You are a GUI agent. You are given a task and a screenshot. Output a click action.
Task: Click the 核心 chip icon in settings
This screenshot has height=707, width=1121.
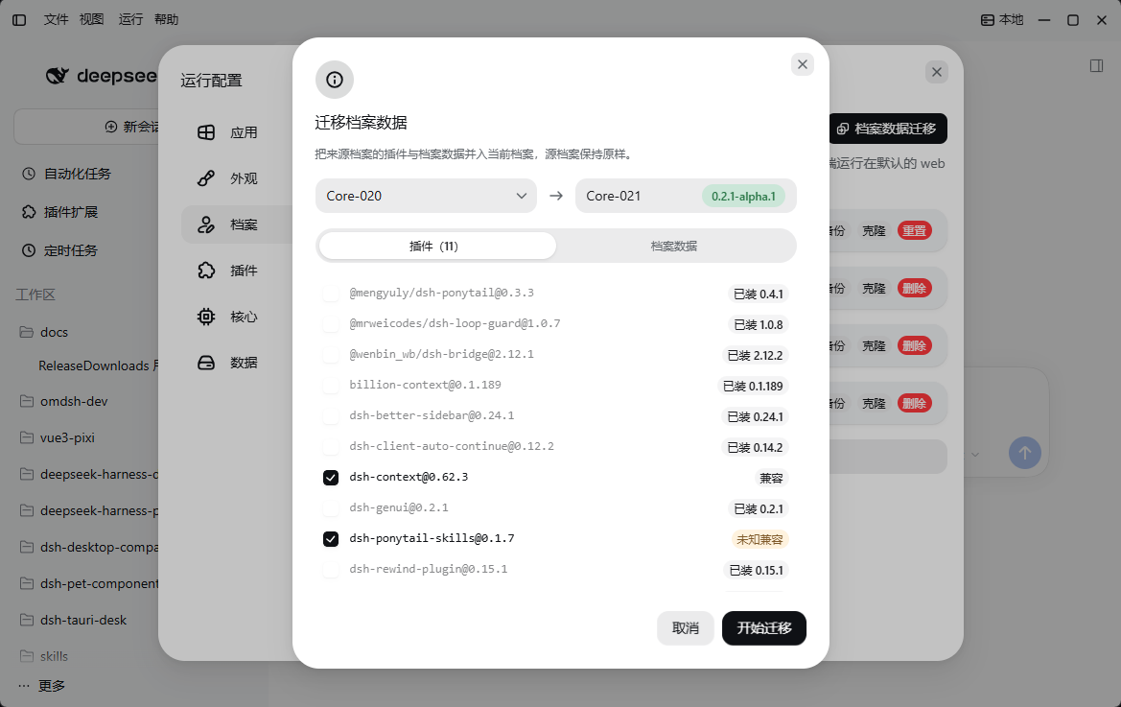(x=206, y=317)
